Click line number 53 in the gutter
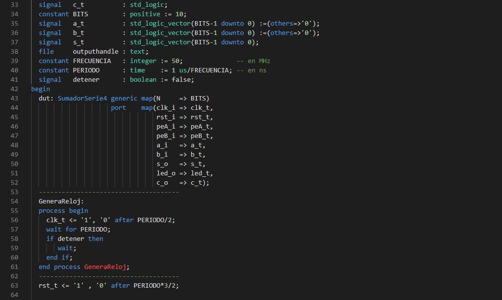 14,192
